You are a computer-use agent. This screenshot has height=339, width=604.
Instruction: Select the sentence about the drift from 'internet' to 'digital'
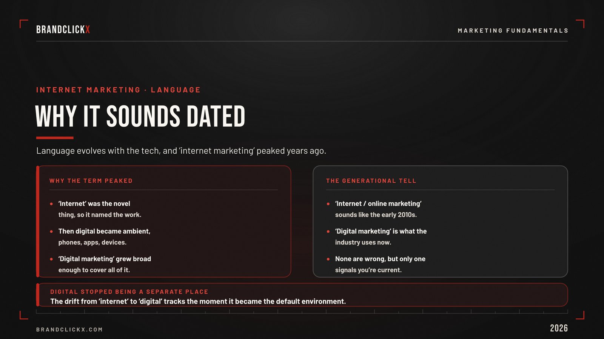198,301
